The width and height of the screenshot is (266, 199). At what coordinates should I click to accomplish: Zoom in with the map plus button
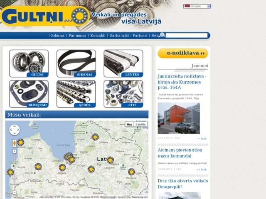tap(15, 151)
